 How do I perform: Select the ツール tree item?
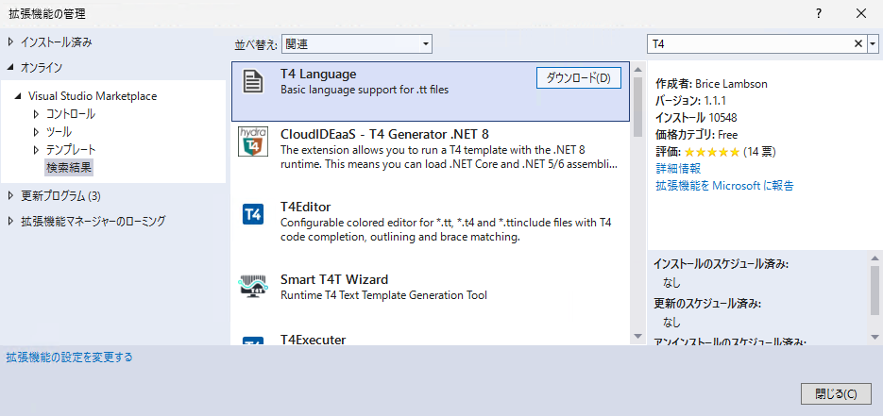pos(59,132)
